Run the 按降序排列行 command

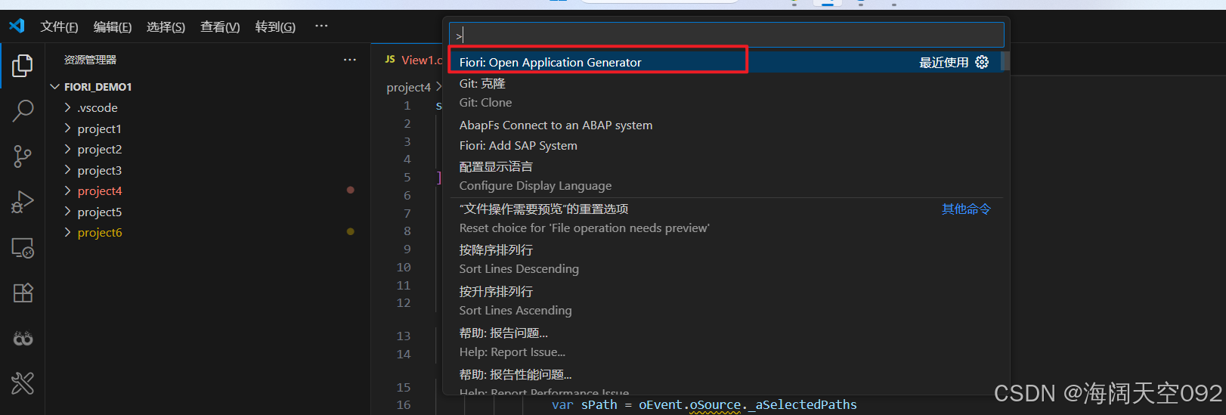(x=725, y=259)
